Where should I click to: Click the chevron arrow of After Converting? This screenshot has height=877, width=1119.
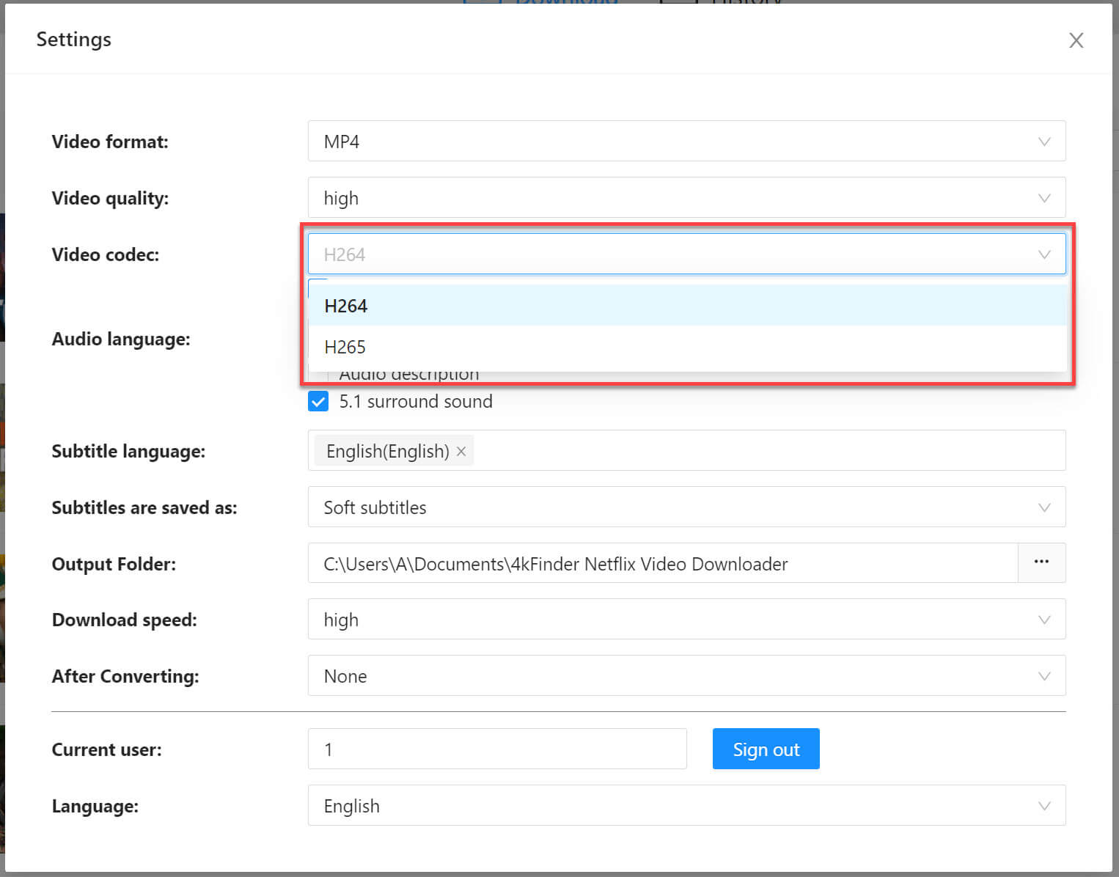[x=1044, y=676]
